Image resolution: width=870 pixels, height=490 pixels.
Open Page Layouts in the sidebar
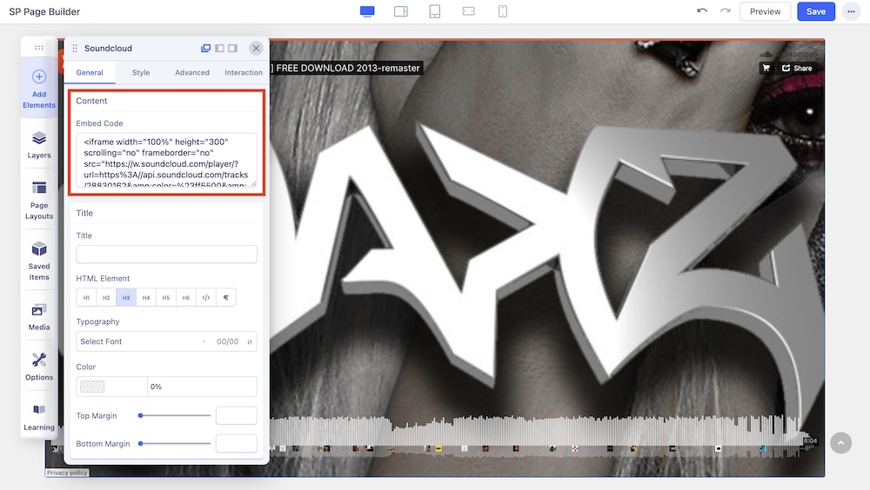pos(39,200)
